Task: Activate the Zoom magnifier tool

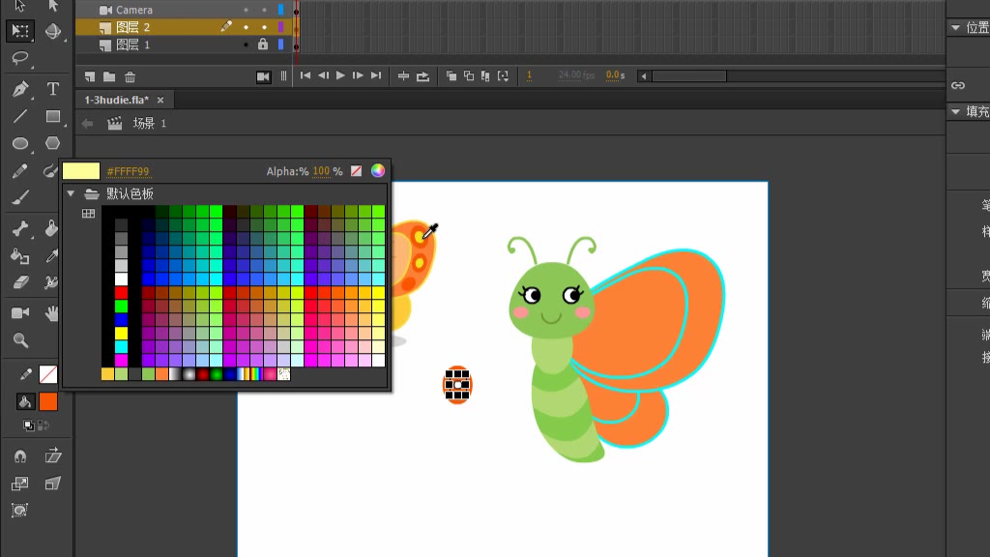Action: pos(20,340)
